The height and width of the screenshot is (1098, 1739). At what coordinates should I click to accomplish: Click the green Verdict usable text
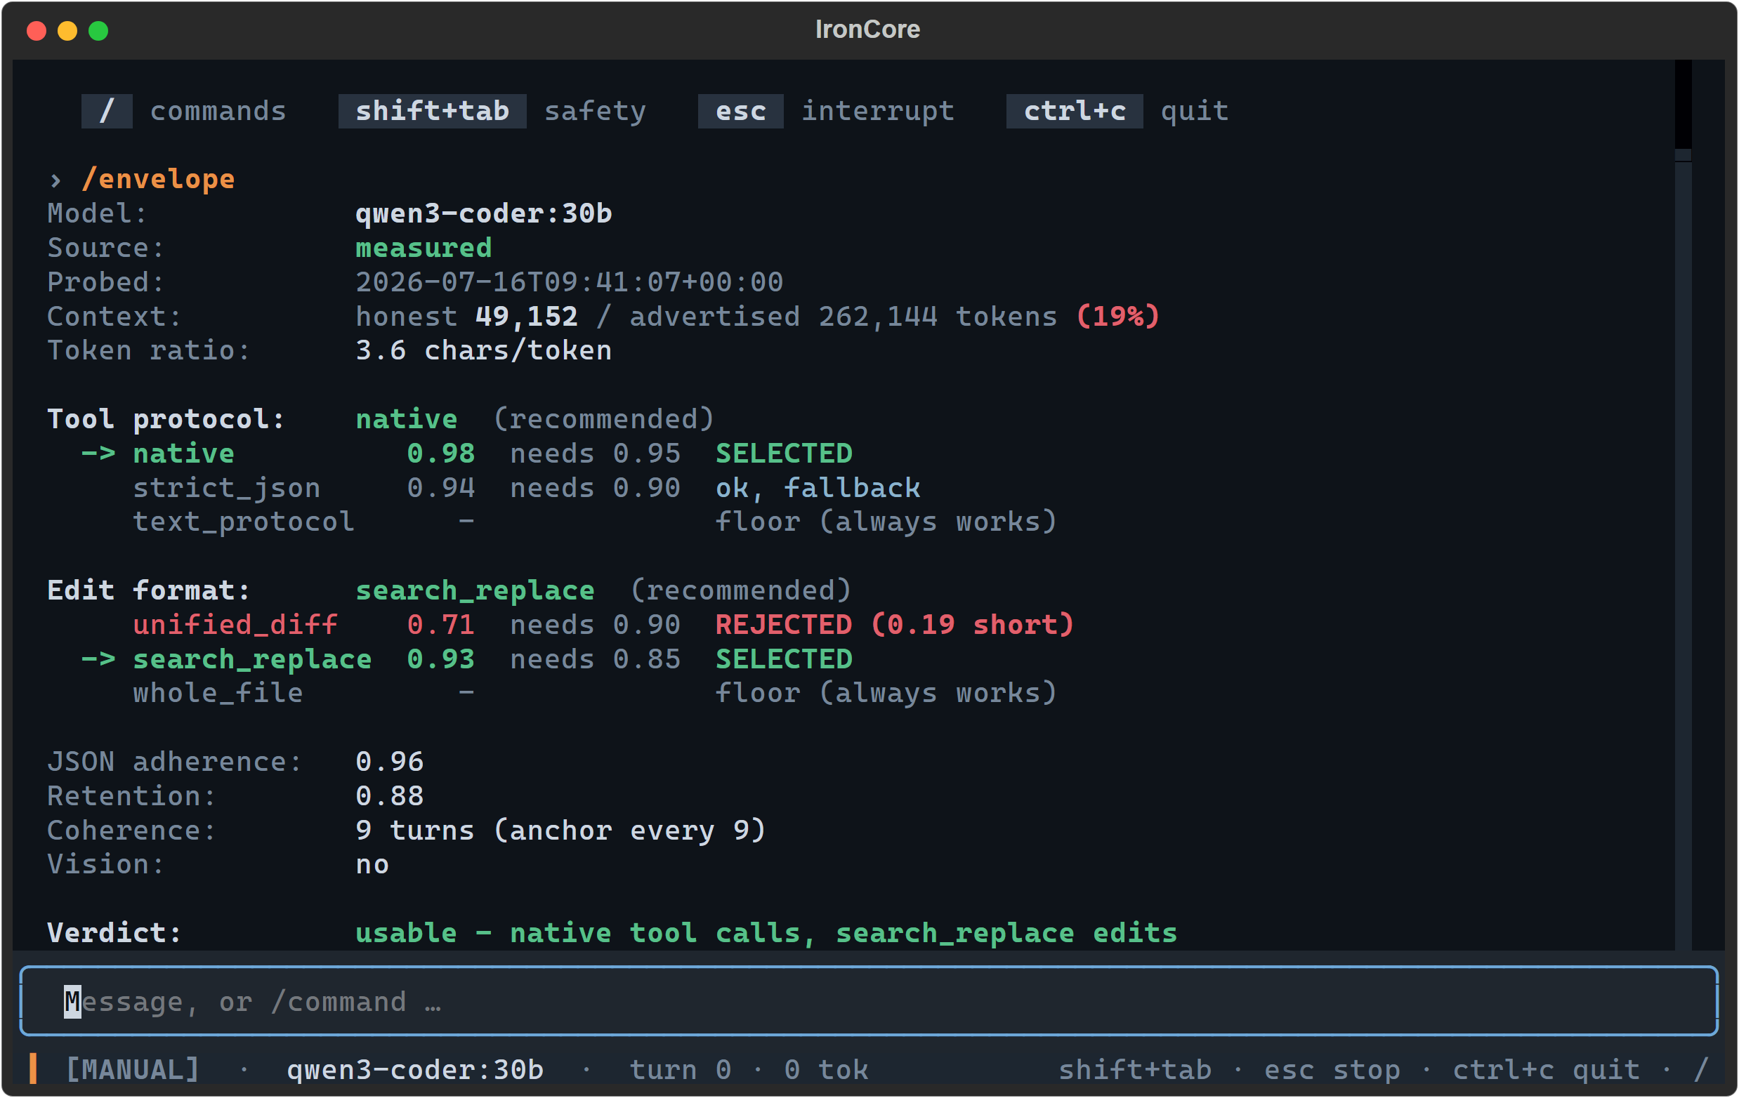click(x=766, y=934)
